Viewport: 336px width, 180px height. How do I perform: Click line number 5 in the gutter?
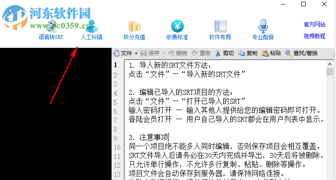(x=115, y=102)
